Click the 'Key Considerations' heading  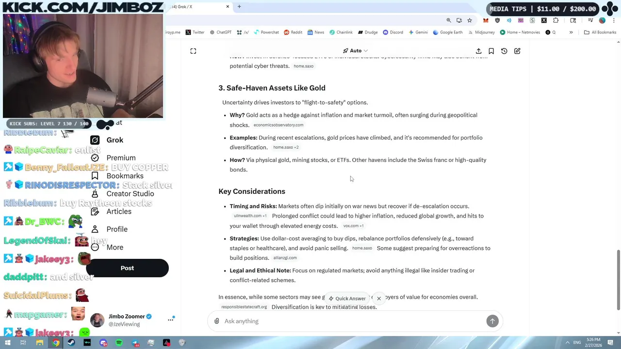pos(252,191)
